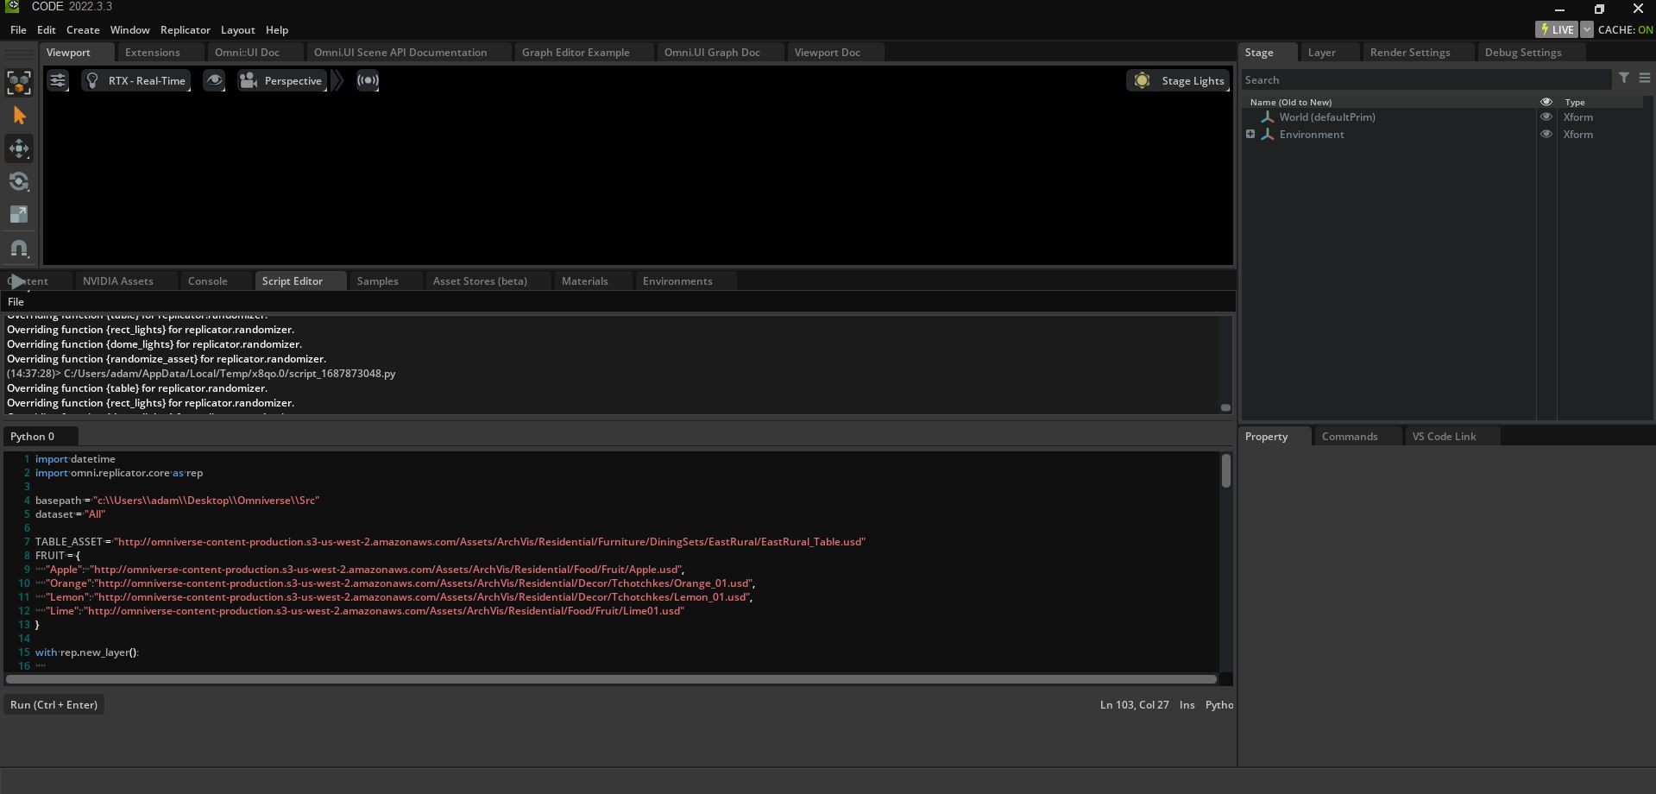This screenshot has width=1656, height=794.
Task: Activate the Rotate tool in left toolbar
Action: [x=19, y=181]
